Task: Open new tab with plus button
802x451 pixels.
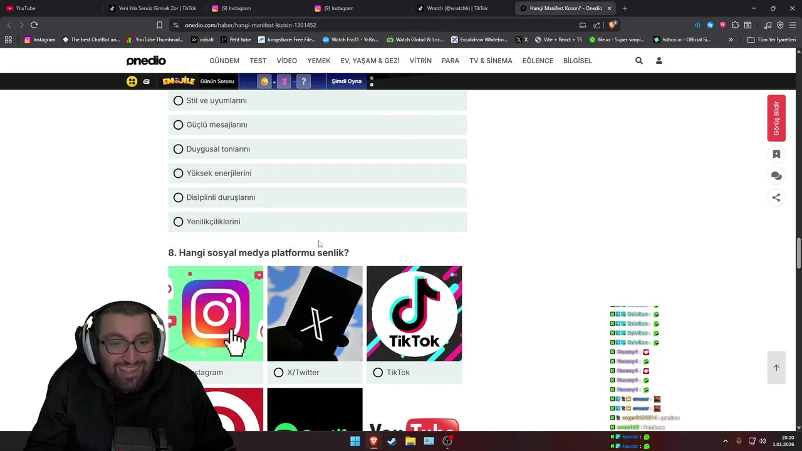Action: [625, 8]
